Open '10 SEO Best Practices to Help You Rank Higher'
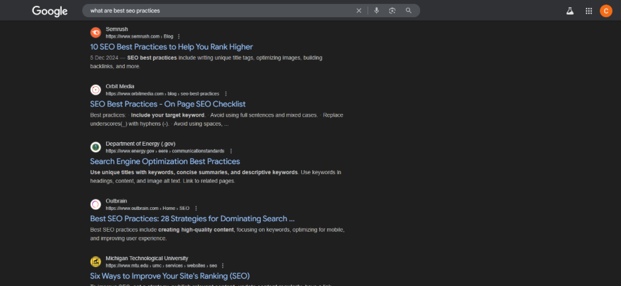The image size is (621, 286). tap(171, 47)
